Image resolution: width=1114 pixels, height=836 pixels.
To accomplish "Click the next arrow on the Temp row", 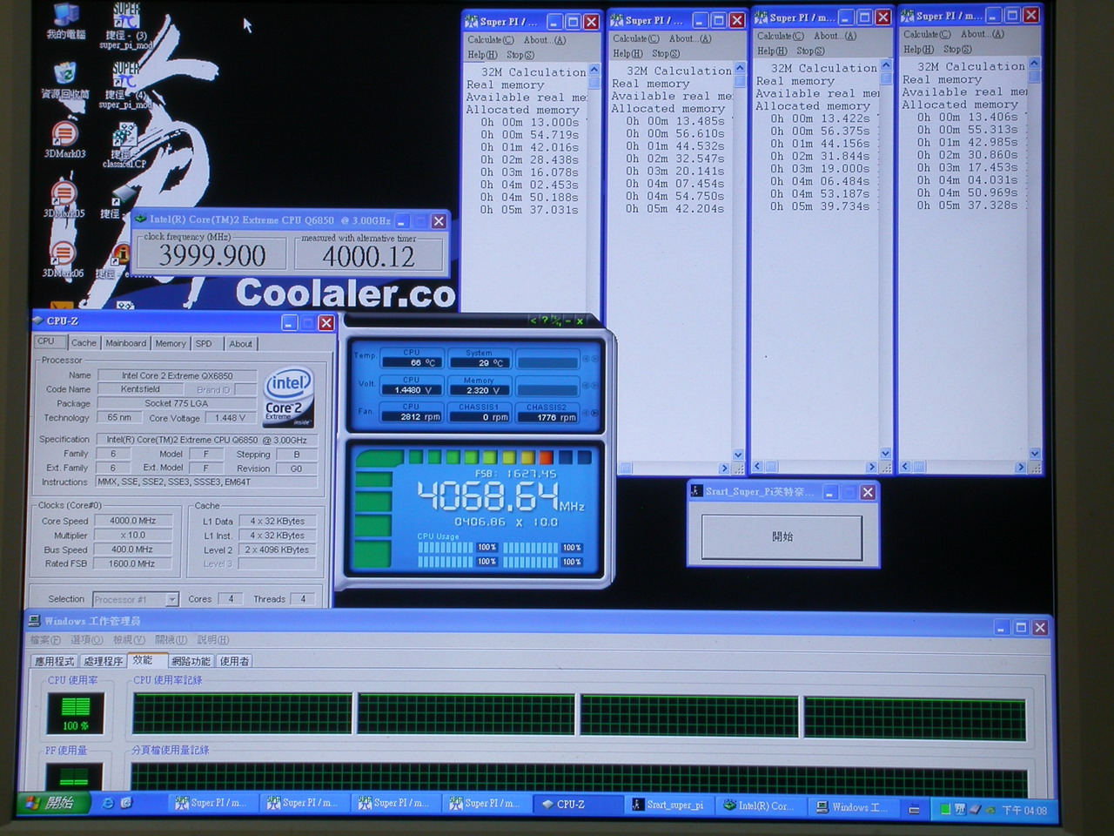I will coord(596,359).
